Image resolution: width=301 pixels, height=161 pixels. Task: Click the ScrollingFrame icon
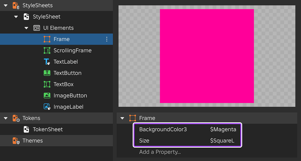47,50
